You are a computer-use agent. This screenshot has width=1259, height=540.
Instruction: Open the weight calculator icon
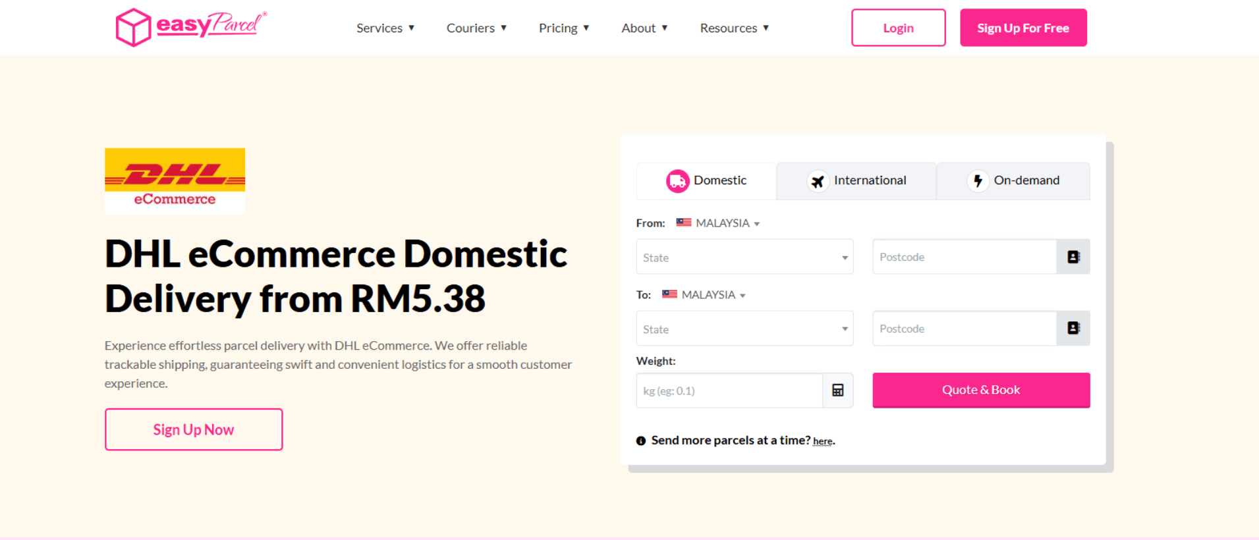pyautogui.click(x=838, y=391)
